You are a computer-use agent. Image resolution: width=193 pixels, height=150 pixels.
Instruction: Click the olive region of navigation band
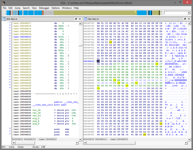click(95, 13)
